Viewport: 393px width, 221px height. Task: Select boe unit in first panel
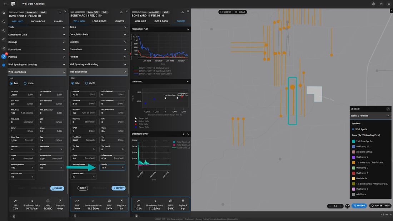coord(11,84)
